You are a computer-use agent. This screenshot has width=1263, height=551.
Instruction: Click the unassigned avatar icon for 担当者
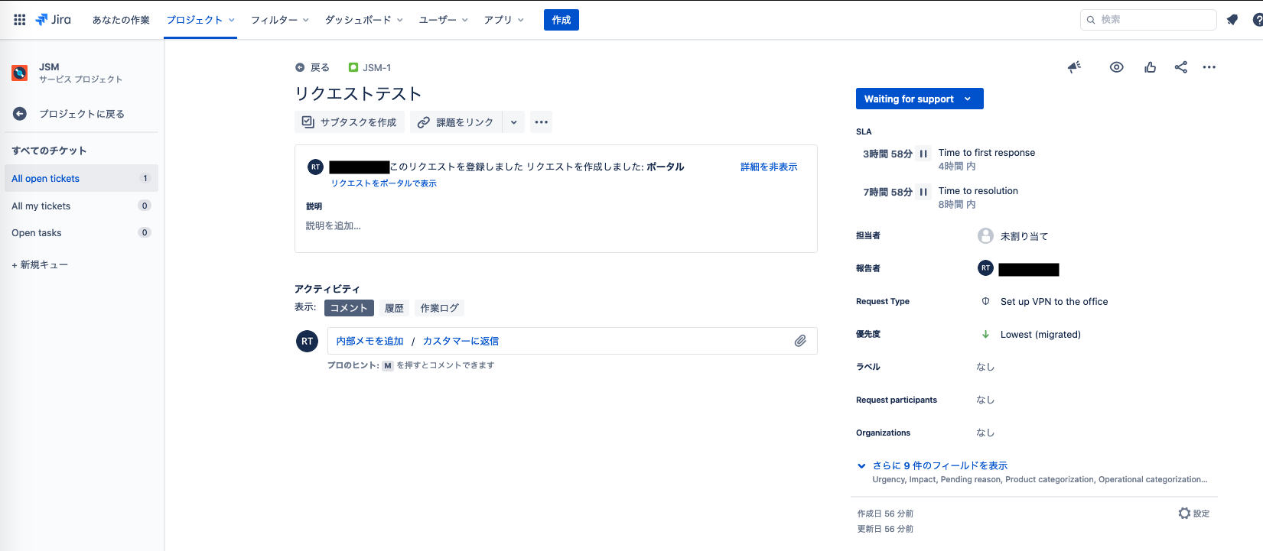click(x=985, y=236)
